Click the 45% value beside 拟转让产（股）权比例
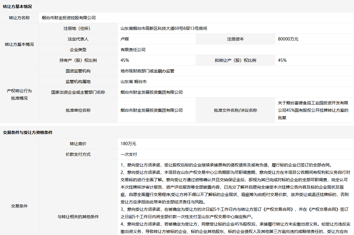This screenshot has height=235, width=354. coord(282,60)
